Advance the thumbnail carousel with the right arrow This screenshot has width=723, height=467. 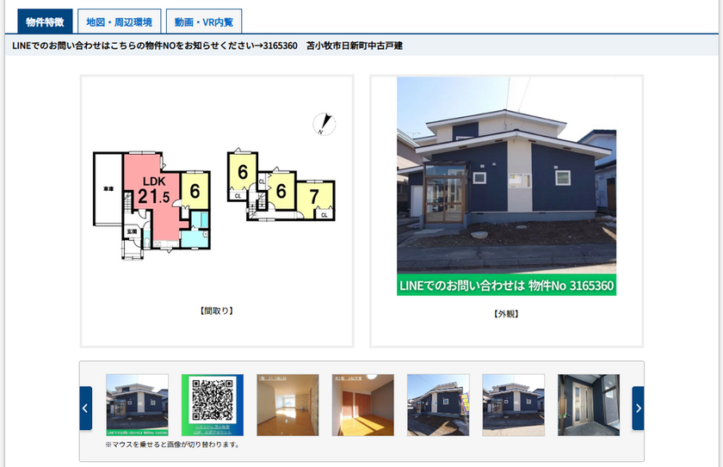(x=638, y=408)
